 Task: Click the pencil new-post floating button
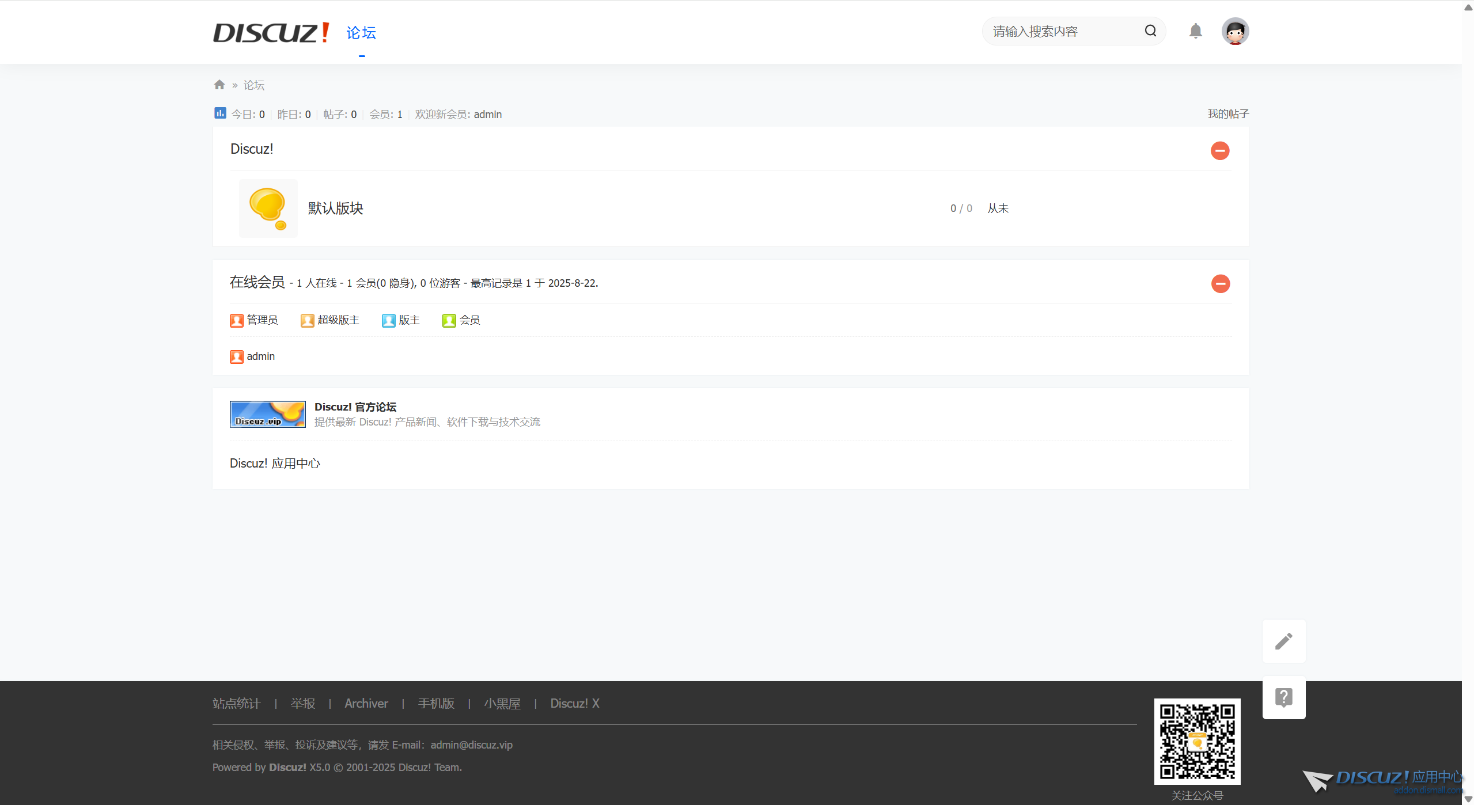coord(1284,641)
